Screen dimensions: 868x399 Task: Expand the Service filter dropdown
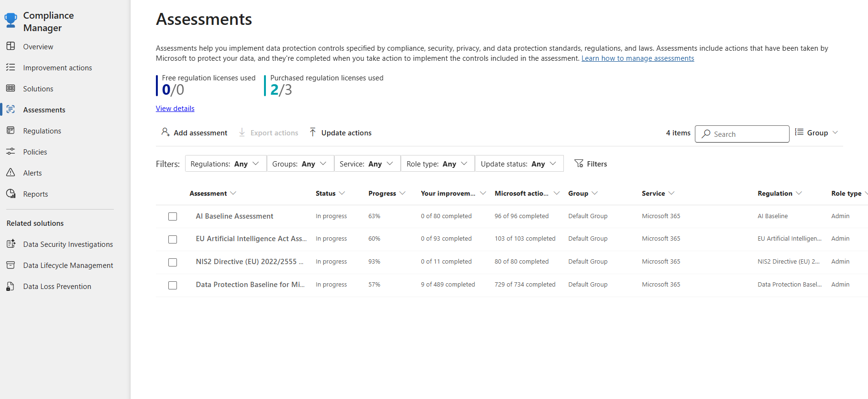coord(367,164)
